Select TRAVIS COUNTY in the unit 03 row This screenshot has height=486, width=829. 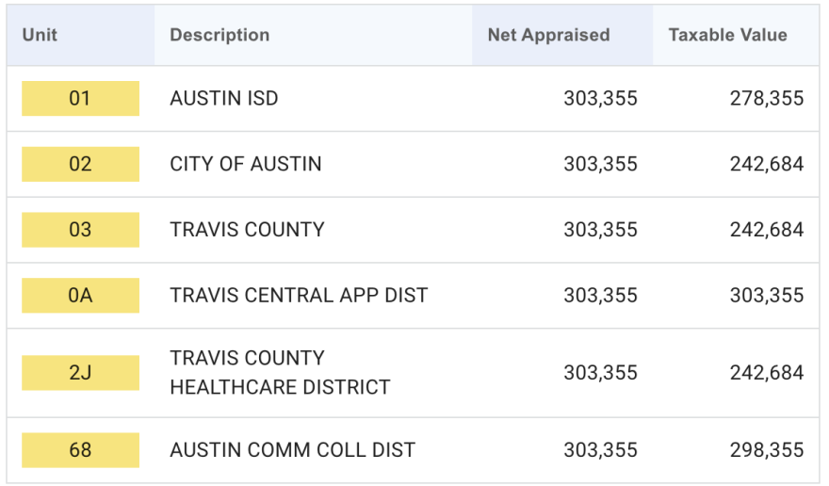click(247, 230)
